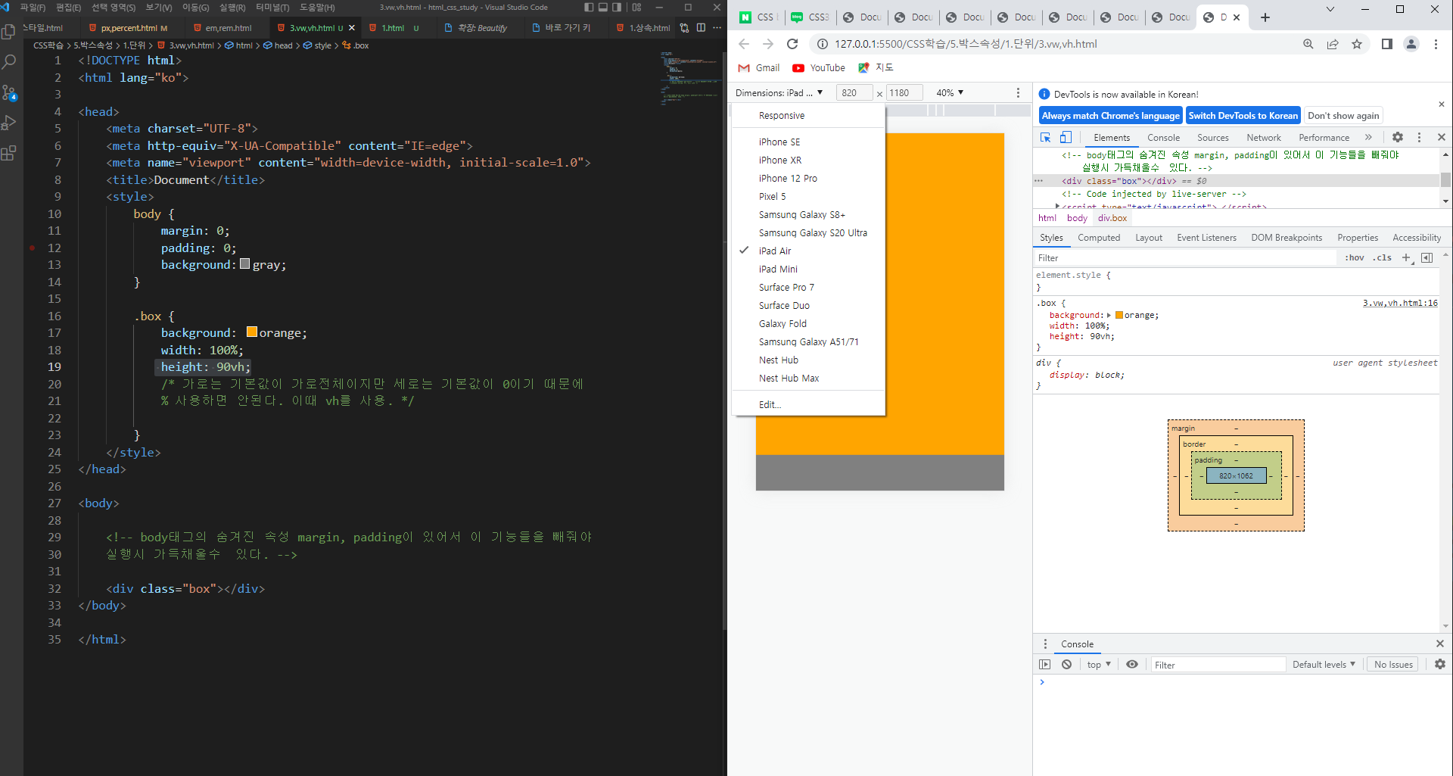The image size is (1453, 776).
Task: Open the VS Code Search icon
Action: 9,62
